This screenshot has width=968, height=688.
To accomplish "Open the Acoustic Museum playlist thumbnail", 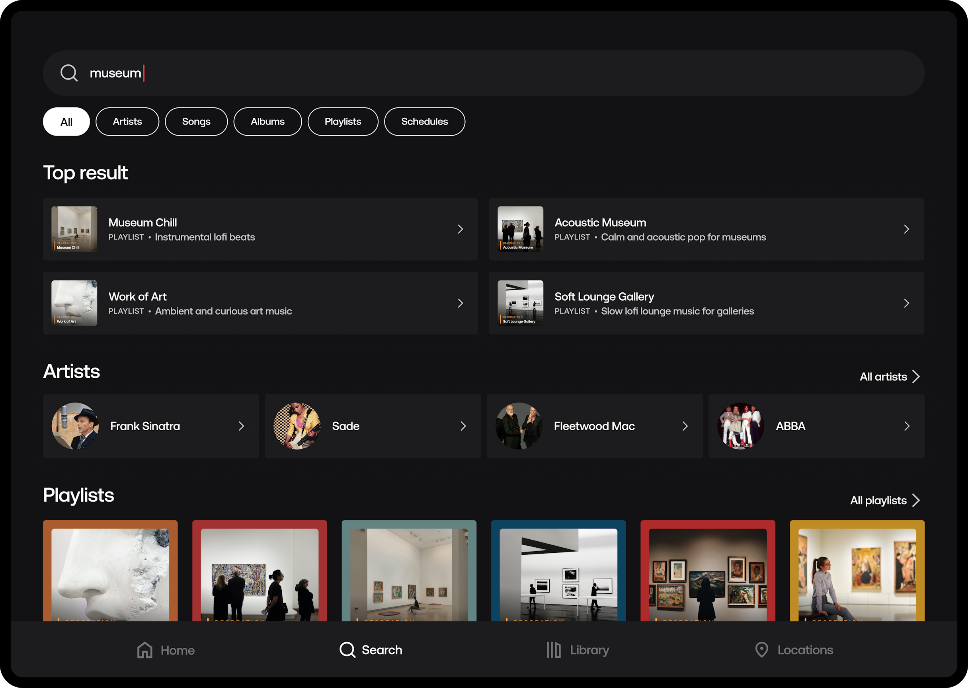I will 520,229.
